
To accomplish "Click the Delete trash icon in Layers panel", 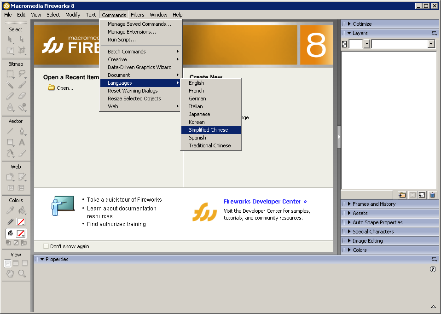I will pos(433,195).
